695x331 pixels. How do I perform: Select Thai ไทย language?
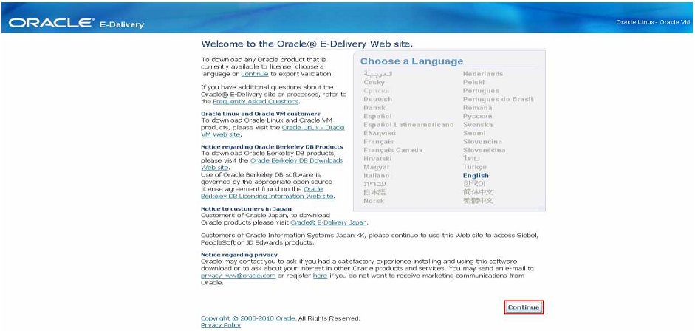point(472,158)
